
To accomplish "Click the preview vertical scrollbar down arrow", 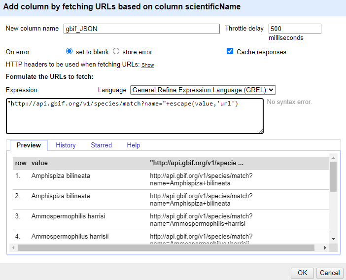I will pos(333,239).
